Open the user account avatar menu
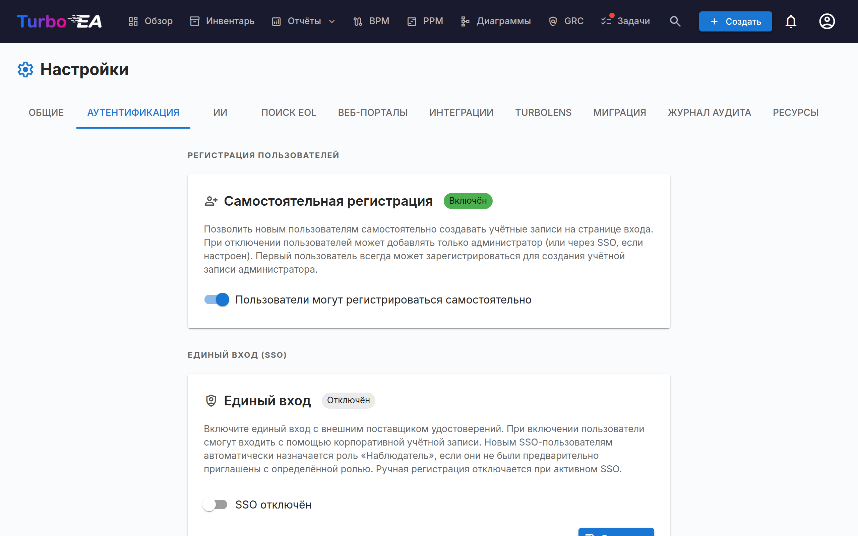 click(x=827, y=21)
